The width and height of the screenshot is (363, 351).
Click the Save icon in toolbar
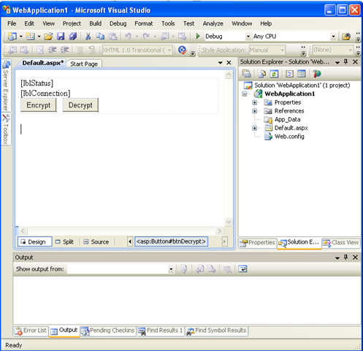coord(61,37)
